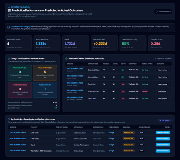The image size is (180, 160).
Task: Click the +2d error badge in First Class row
Action: [x=123, y=99]
